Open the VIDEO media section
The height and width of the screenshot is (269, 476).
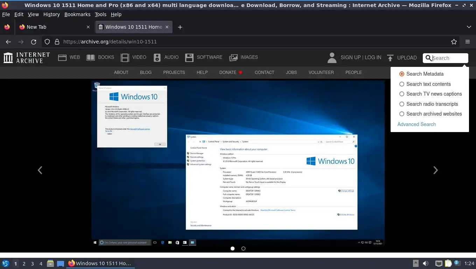coord(133,57)
